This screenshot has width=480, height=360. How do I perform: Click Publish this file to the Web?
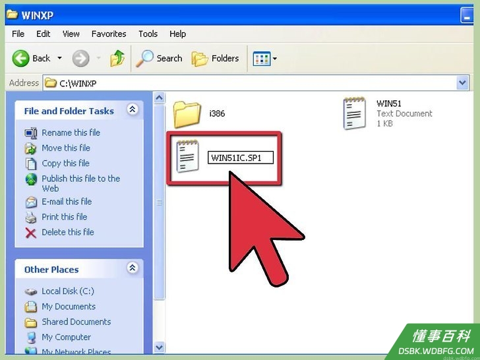click(81, 183)
